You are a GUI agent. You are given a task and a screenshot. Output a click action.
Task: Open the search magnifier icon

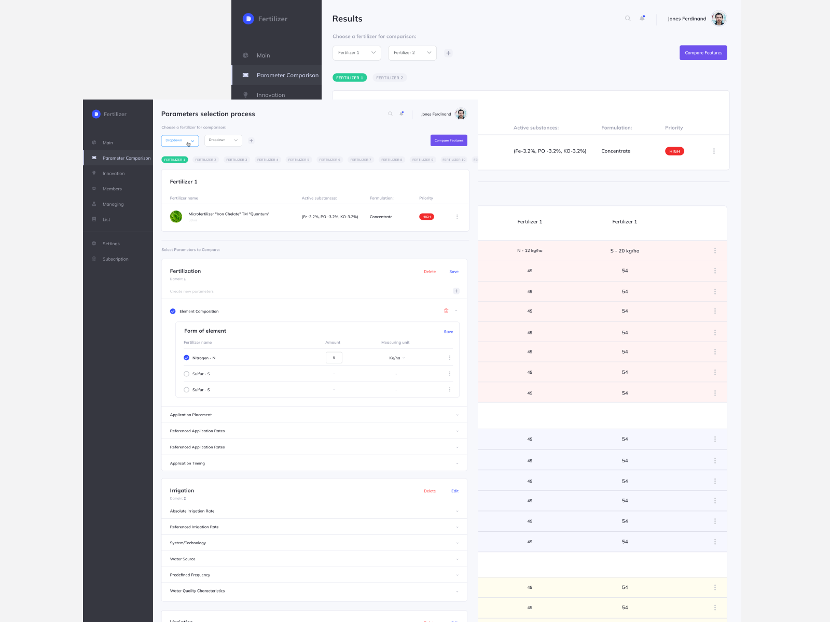[390, 114]
